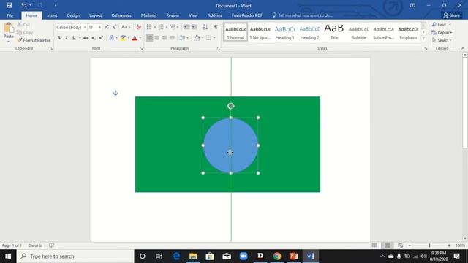Image resolution: width=468 pixels, height=263 pixels.
Task: Save the document using the floppy disk icon
Action: 9,5
